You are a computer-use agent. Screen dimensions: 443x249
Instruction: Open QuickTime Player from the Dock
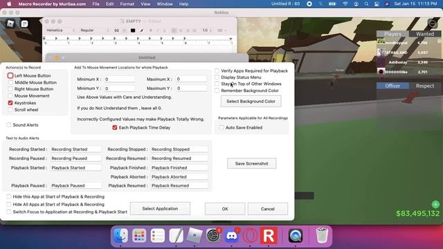point(296,235)
